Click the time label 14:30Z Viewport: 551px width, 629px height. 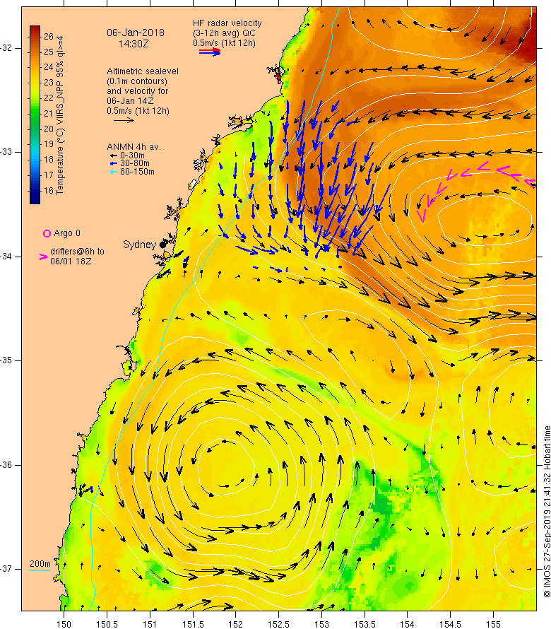point(134,44)
